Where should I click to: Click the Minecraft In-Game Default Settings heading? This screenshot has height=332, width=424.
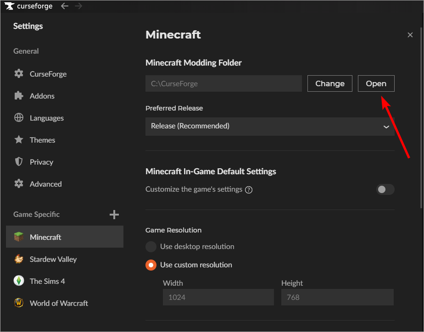point(211,171)
